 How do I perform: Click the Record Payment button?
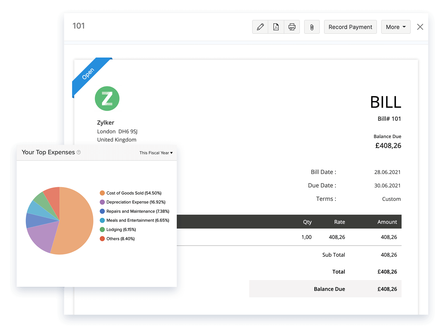(x=350, y=27)
